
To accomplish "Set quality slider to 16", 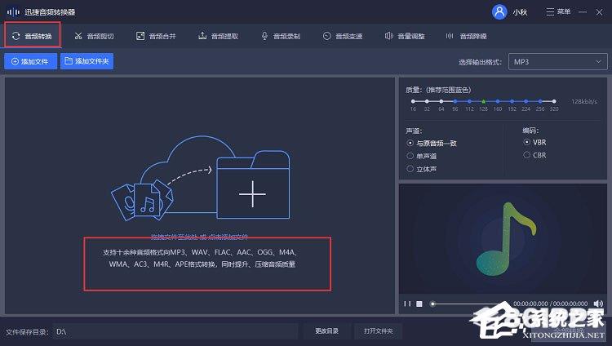I will [x=413, y=101].
